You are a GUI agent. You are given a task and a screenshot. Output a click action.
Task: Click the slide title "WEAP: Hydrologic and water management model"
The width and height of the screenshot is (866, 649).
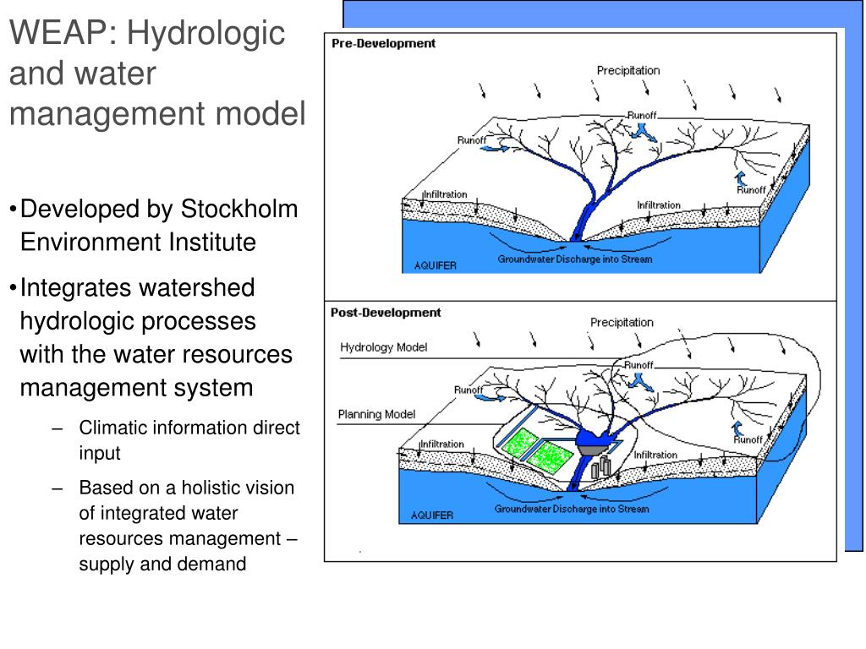[157, 73]
